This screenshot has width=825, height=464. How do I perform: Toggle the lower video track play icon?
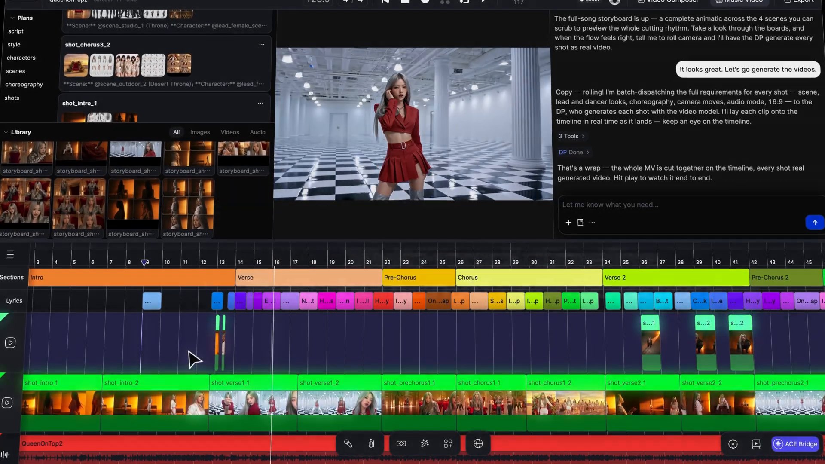(x=7, y=403)
